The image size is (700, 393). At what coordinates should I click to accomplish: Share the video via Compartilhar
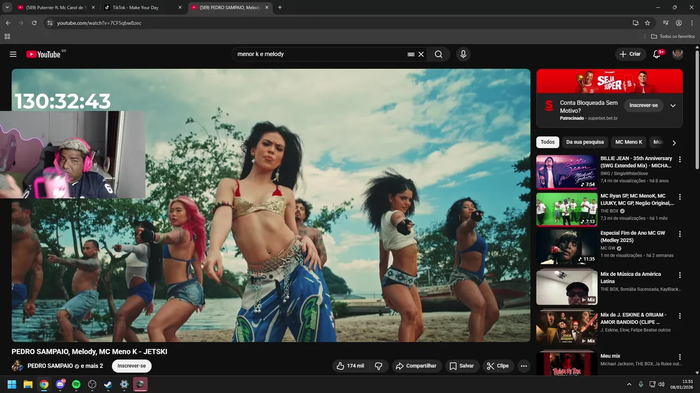(x=416, y=366)
